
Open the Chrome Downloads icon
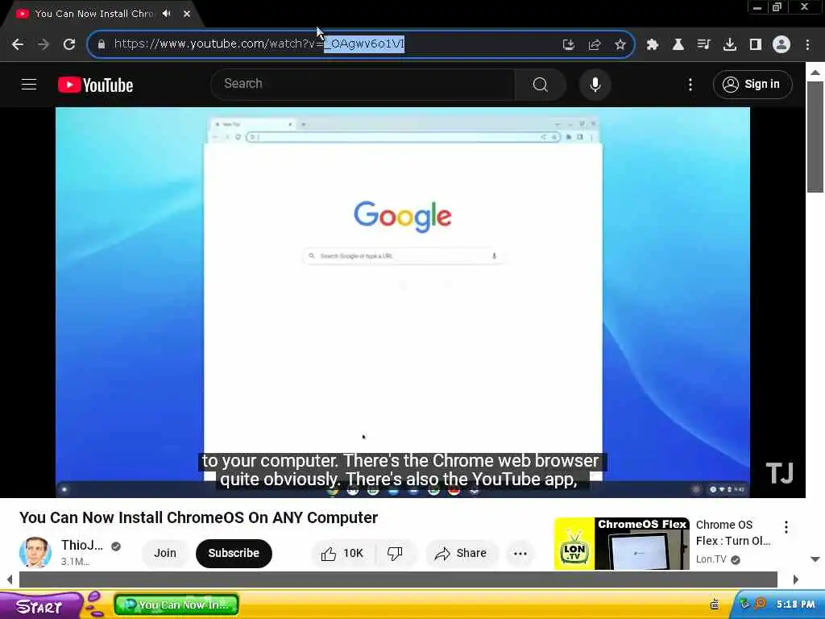[730, 44]
